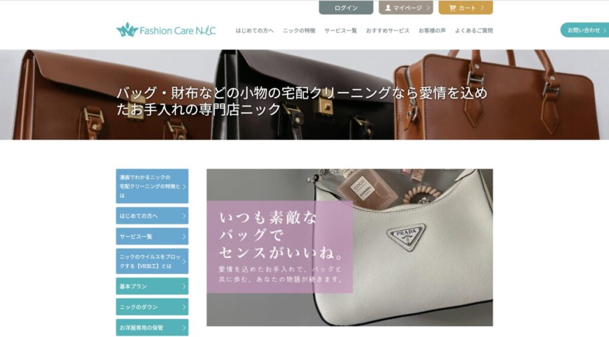
Task: Select サービス一覧 in the top navigation
Action: [341, 31]
